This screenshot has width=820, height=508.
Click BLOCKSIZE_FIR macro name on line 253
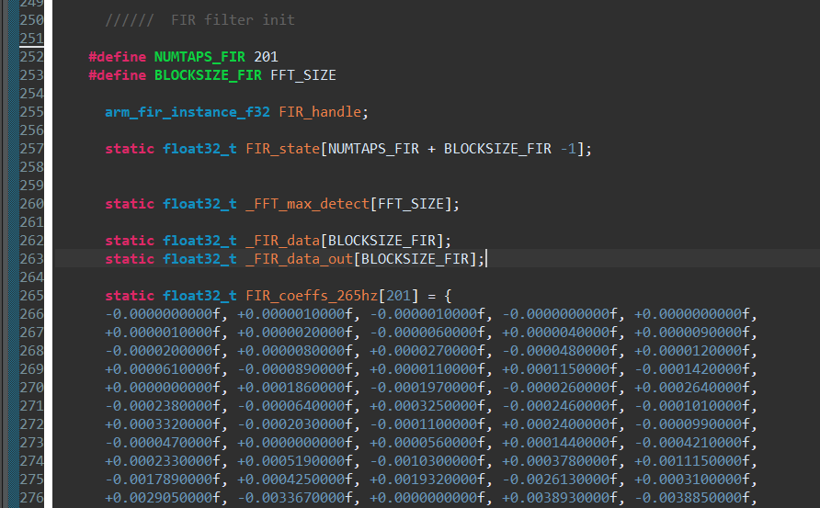(208, 75)
